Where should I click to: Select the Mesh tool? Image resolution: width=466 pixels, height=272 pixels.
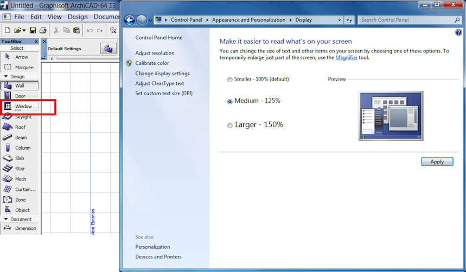(x=20, y=179)
